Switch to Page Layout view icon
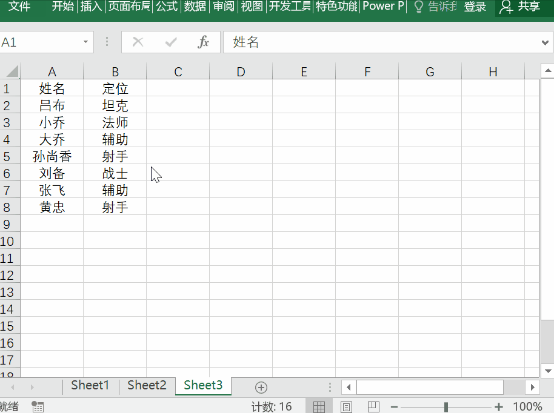The image size is (554, 413). 346,407
